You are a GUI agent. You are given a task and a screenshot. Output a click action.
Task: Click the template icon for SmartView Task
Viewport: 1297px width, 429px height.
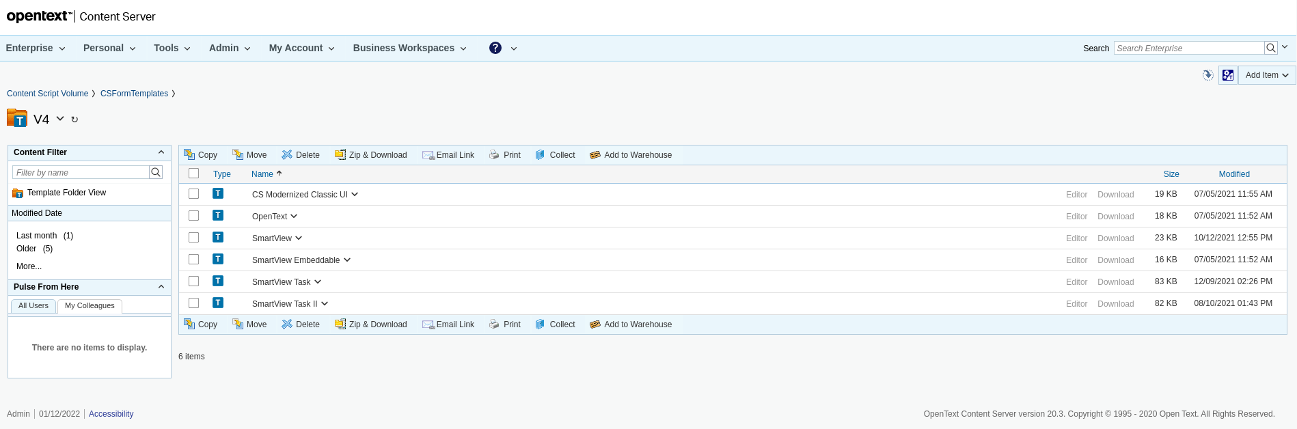click(x=218, y=281)
